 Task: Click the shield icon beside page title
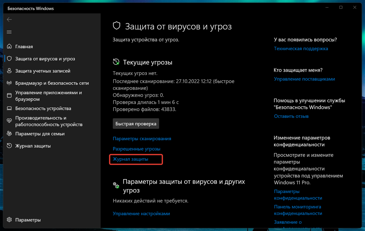pos(117,26)
